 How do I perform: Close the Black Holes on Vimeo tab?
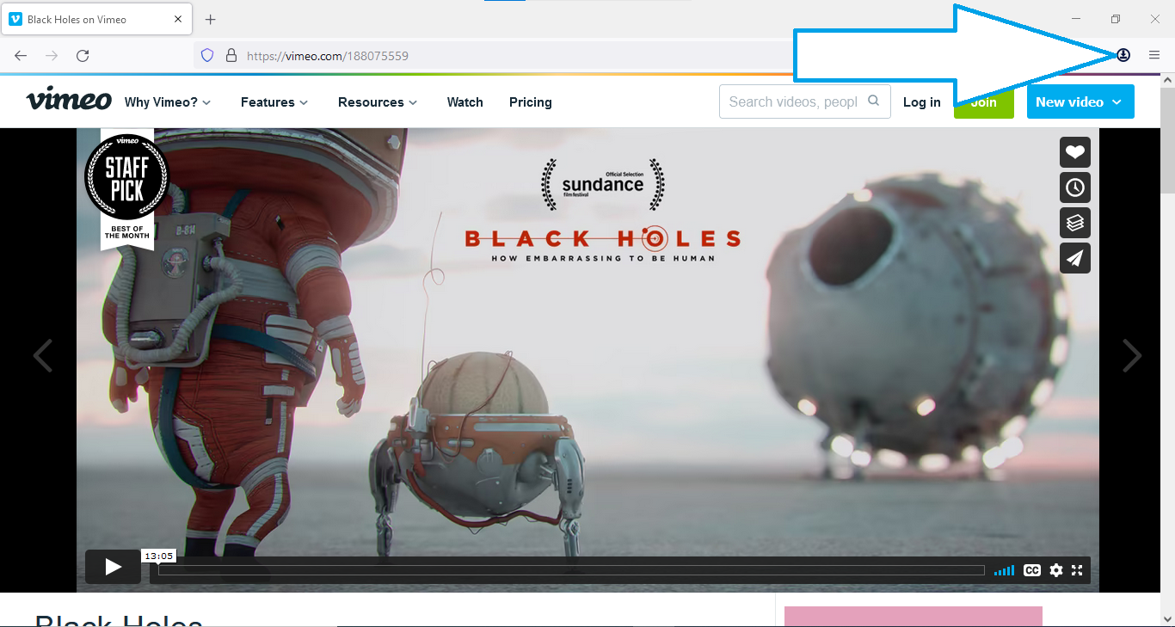(x=180, y=19)
